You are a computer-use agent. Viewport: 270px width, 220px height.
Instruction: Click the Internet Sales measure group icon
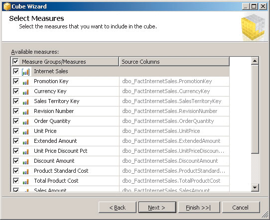26,72
